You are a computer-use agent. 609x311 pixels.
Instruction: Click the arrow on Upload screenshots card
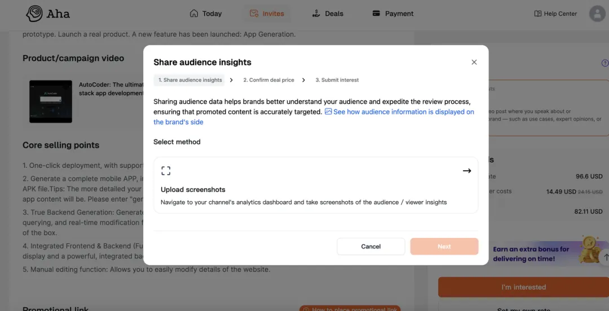(x=467, y=171)
